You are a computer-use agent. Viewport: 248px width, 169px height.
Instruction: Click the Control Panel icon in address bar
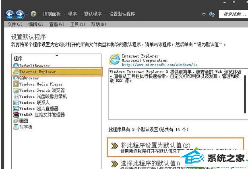pos(33,14)
